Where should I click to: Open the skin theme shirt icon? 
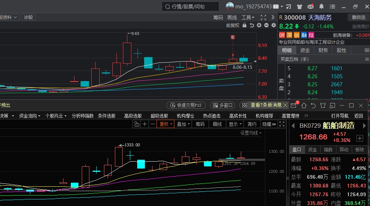[300, 7]
